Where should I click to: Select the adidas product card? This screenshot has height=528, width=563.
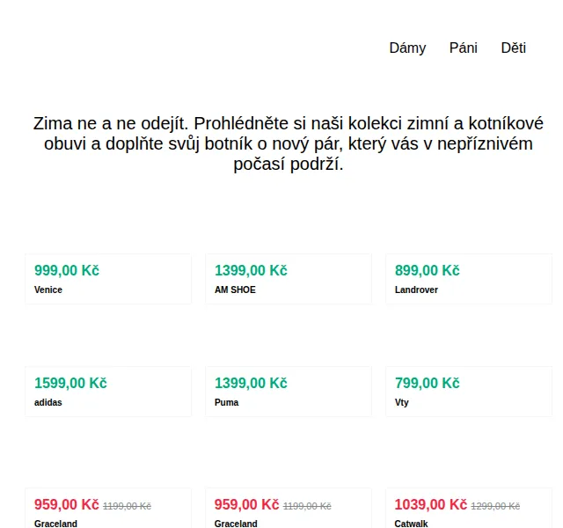coord(108,392)
